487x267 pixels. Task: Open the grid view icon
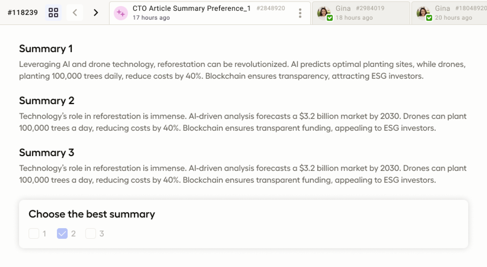click(53, 13)
